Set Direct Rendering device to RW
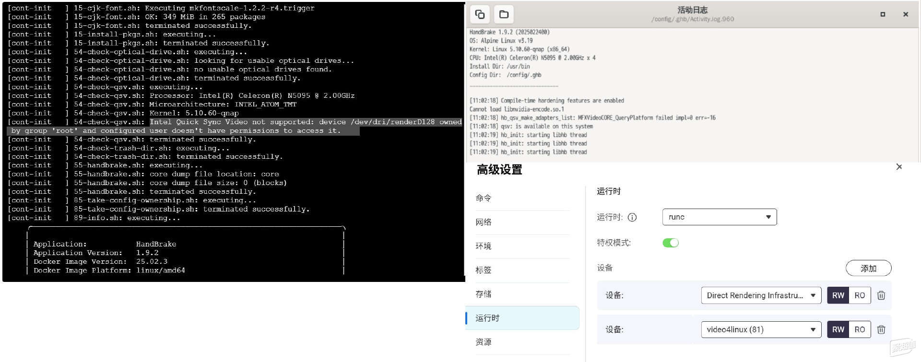Screen dimensions: 921x362 click(x=838, y=295)
